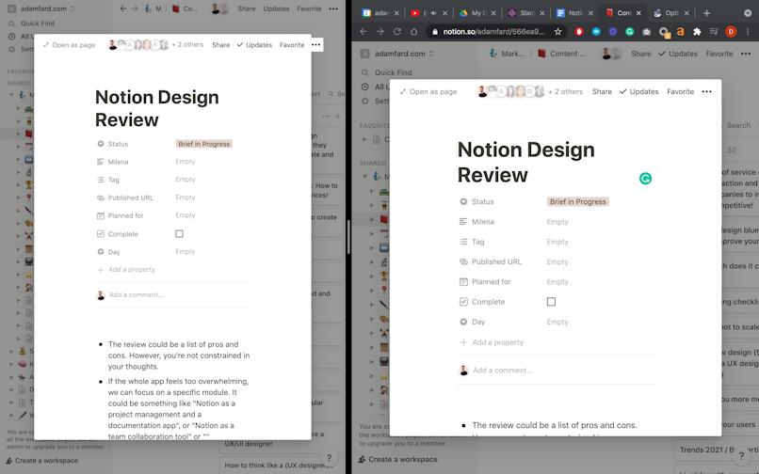Click Published URL link icon in right modal
The height and width of the screenshot is (474, 759).
[463, 261]
